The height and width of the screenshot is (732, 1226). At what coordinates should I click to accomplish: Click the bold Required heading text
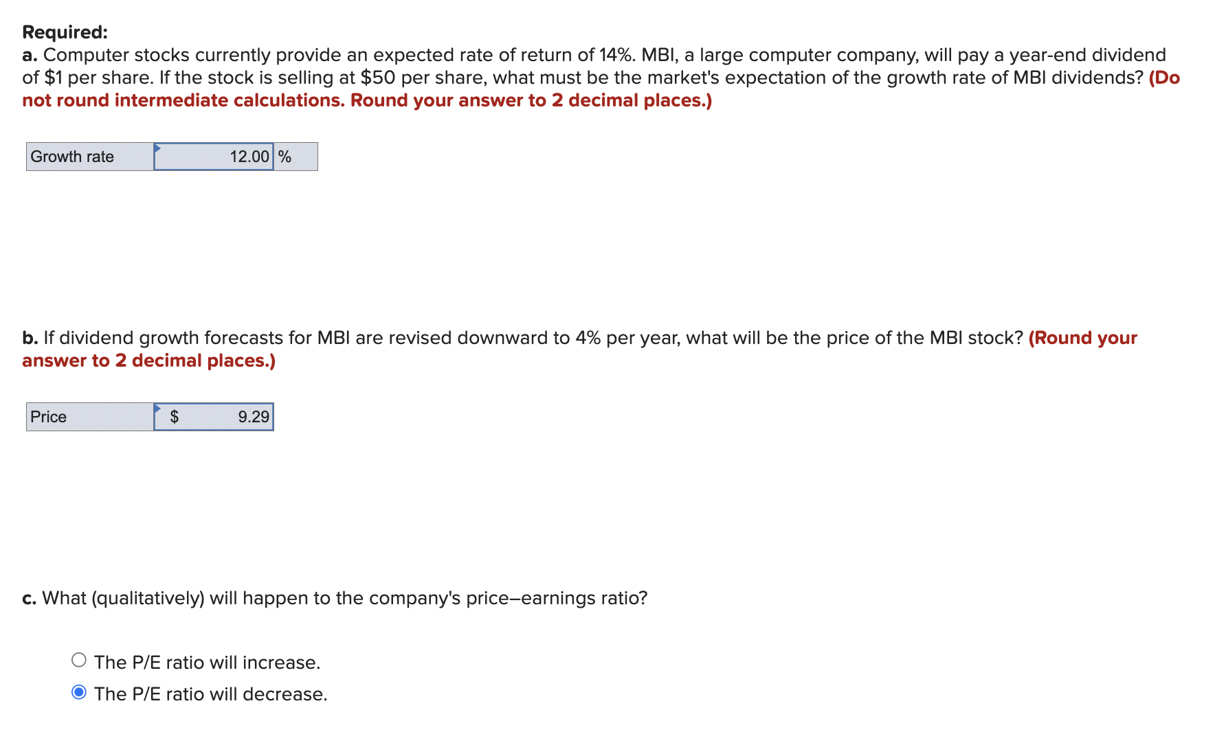click(x=64, y=32)
